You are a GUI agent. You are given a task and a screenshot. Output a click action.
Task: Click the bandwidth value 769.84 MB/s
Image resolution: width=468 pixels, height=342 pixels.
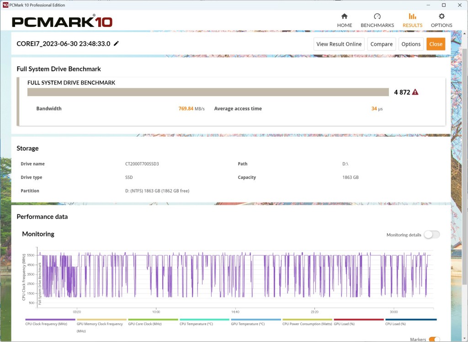pos(191,109)
